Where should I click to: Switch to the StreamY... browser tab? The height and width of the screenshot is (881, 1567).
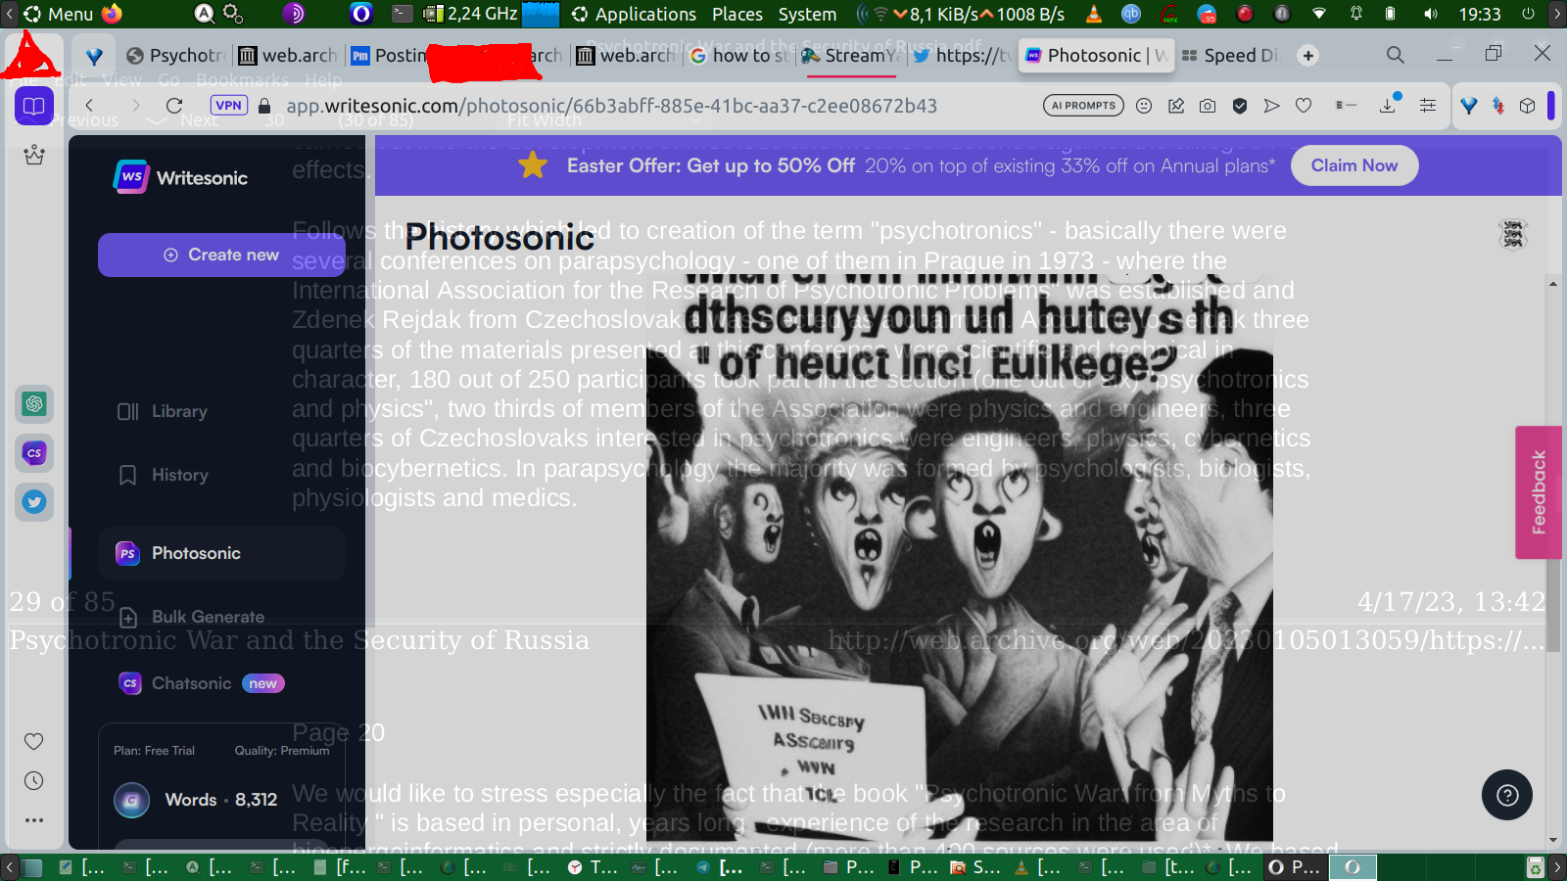(851, 56)
